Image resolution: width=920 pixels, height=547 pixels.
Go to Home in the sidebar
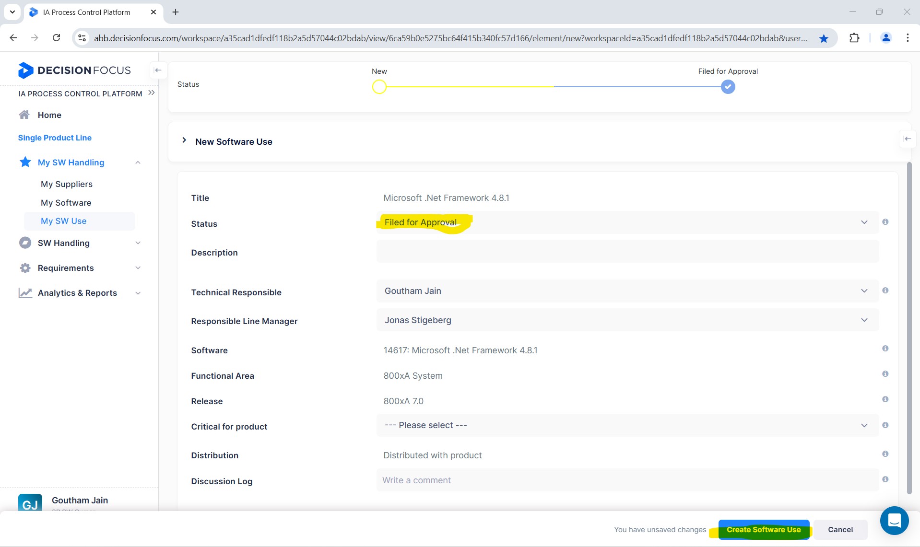tap(49, 115)
